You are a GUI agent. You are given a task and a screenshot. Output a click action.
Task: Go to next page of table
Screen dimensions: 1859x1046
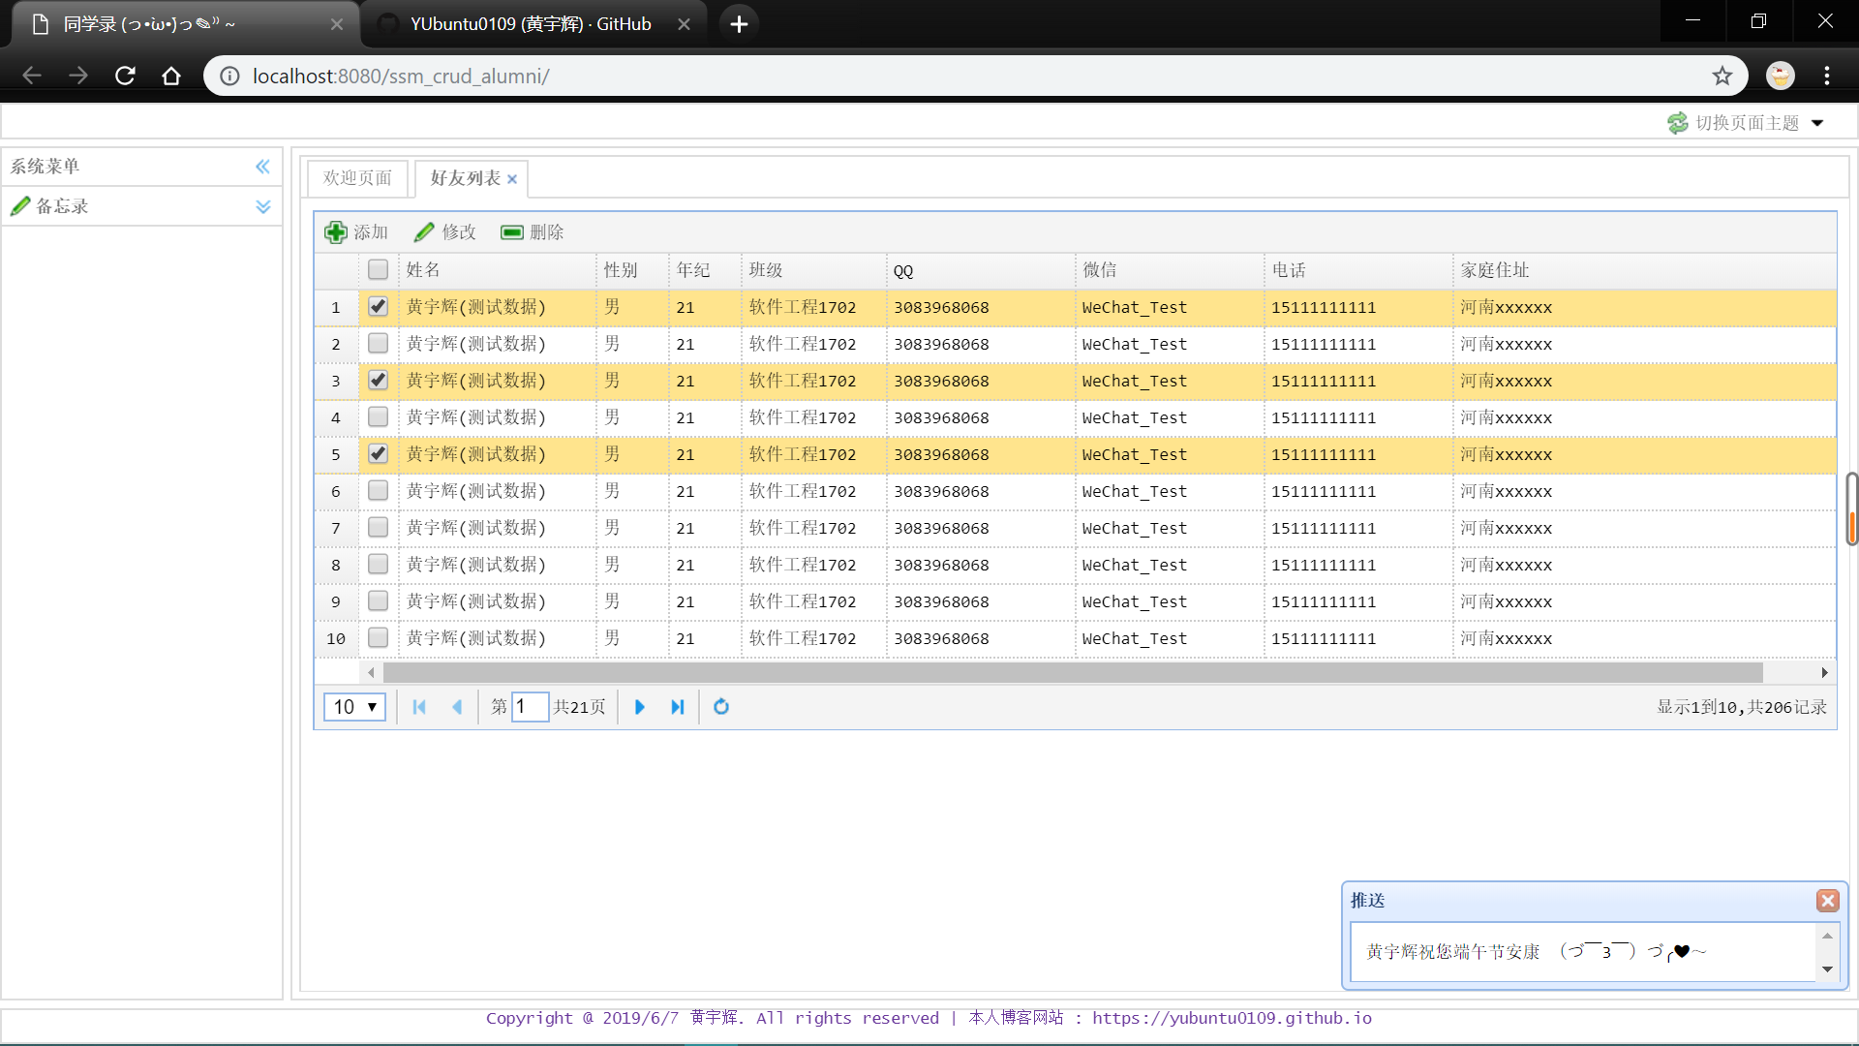pyautogui.click(x=639, y=707)
